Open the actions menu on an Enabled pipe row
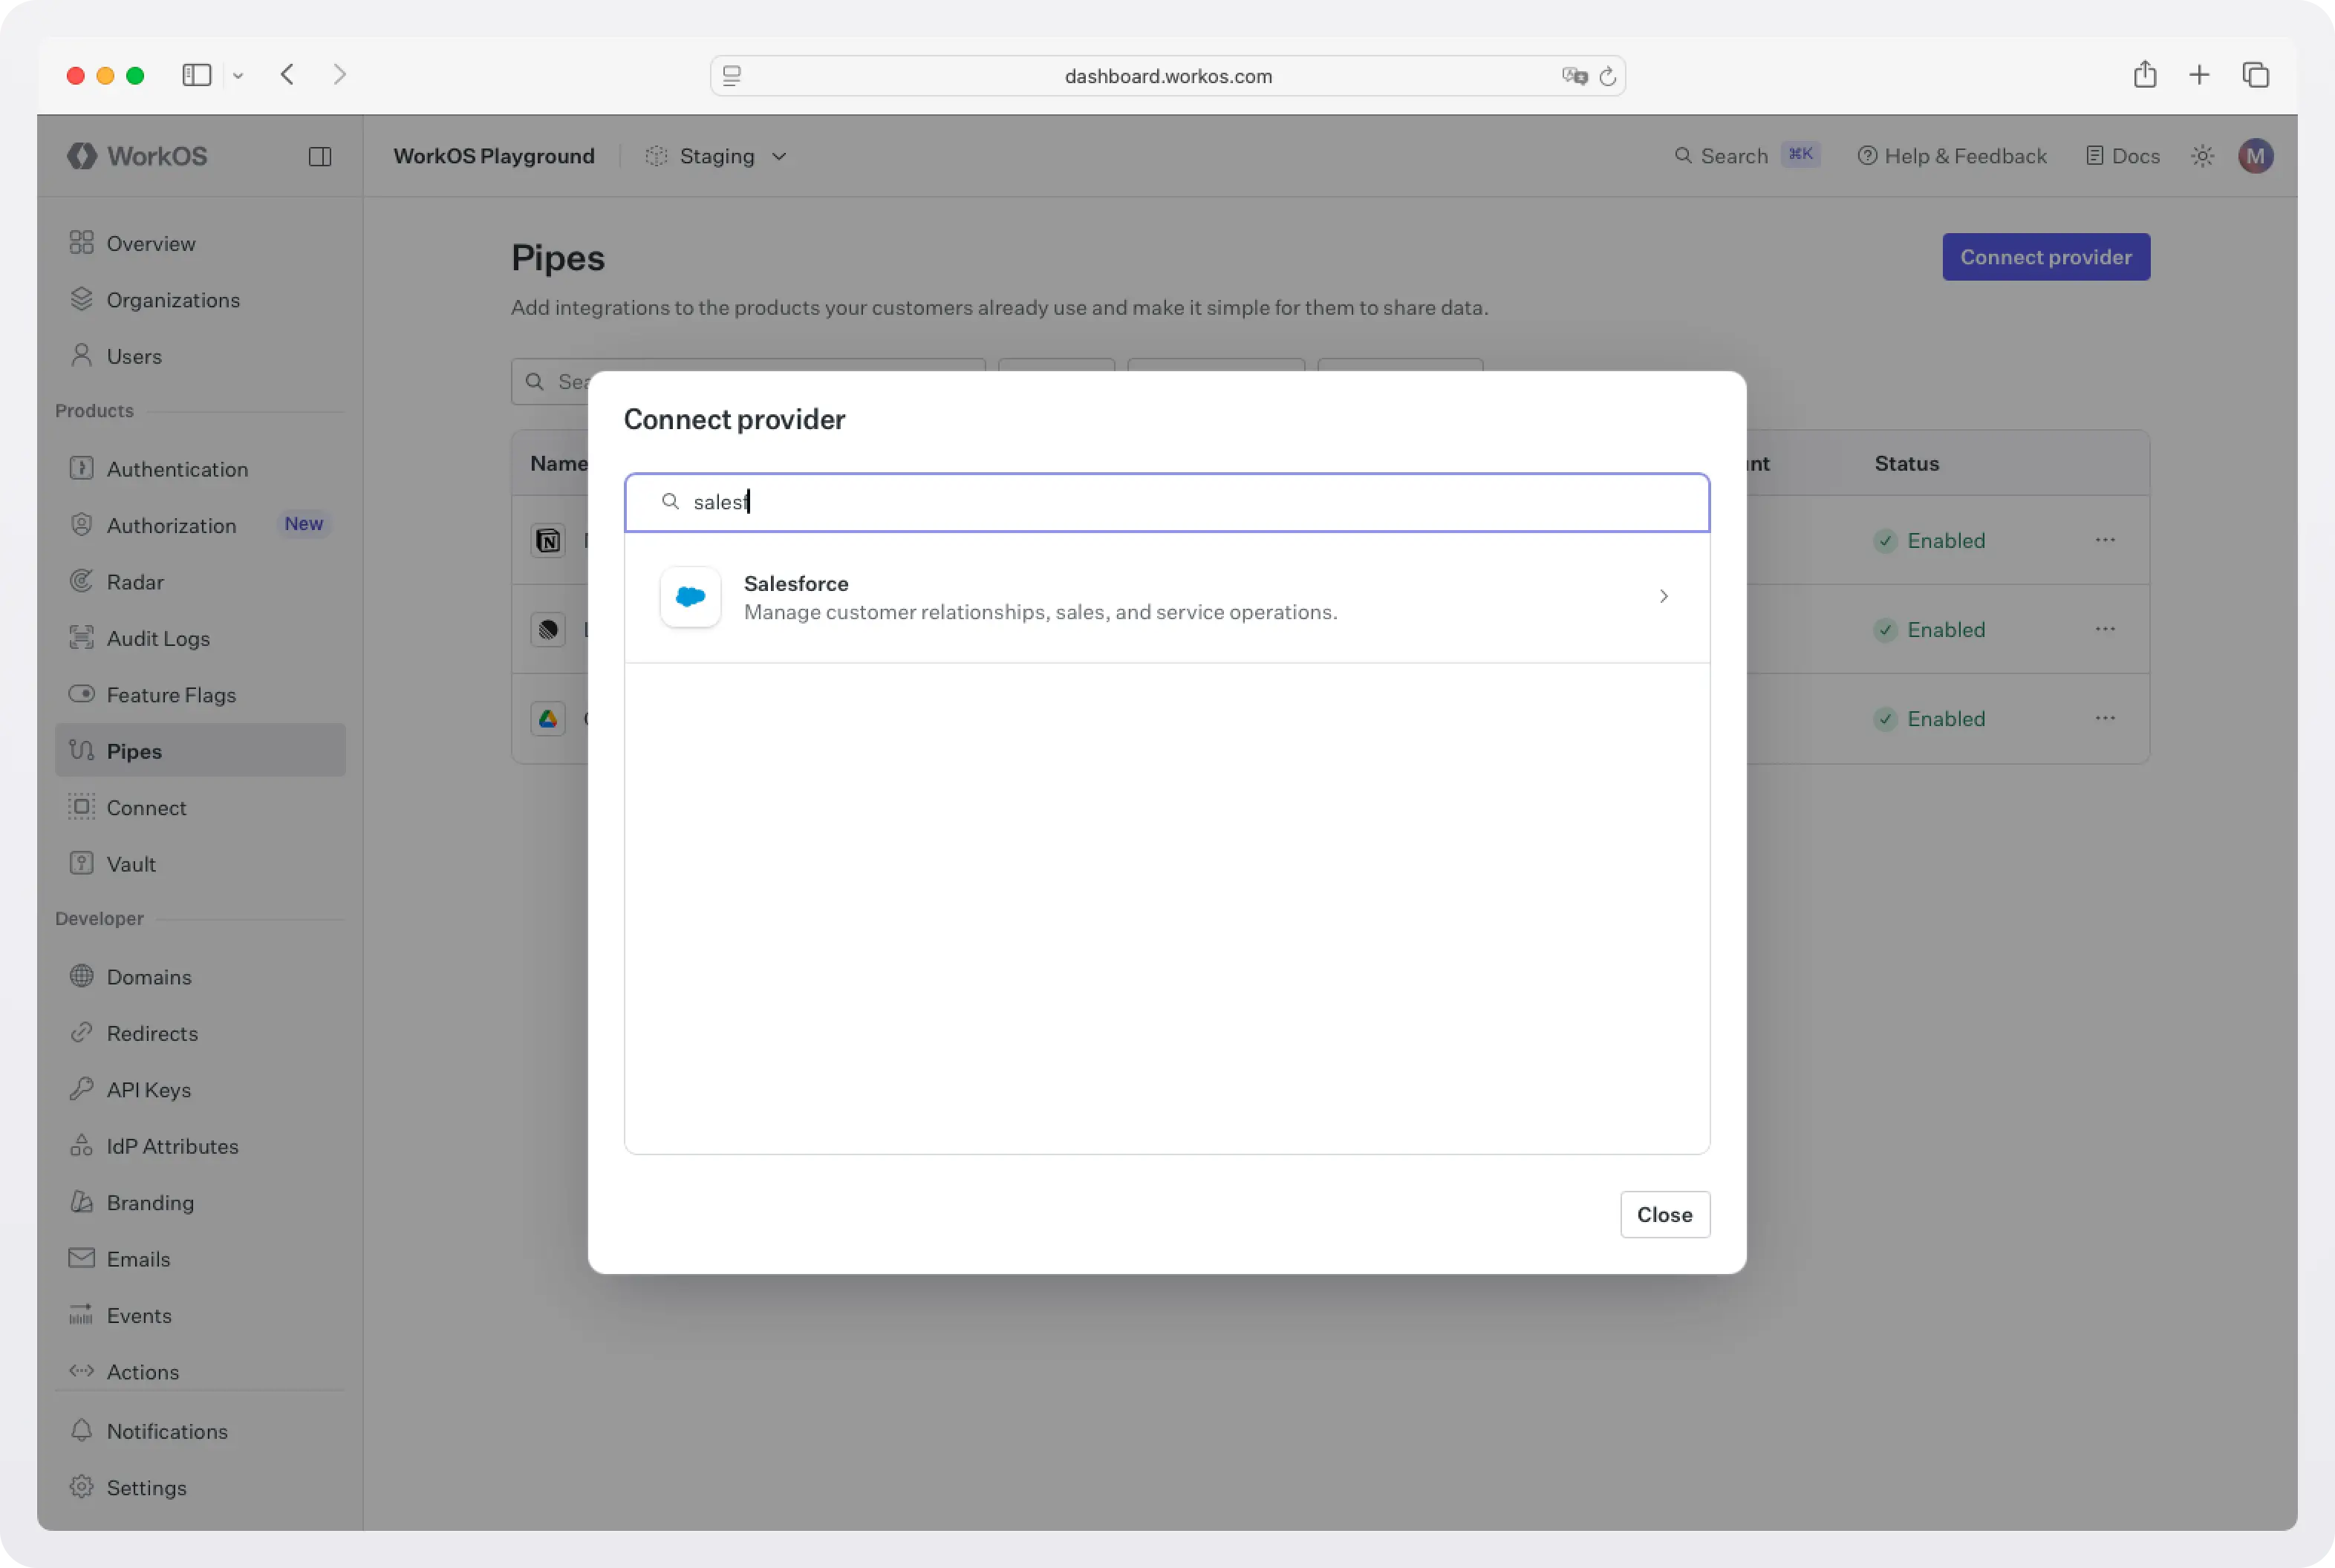Screen dimensions: 2335x1568 (2106, 540)
